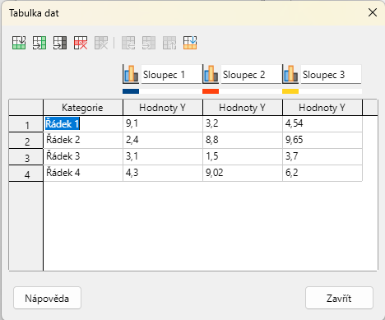
Task: Select the cell with value 4,3
Action: [163, 174]
